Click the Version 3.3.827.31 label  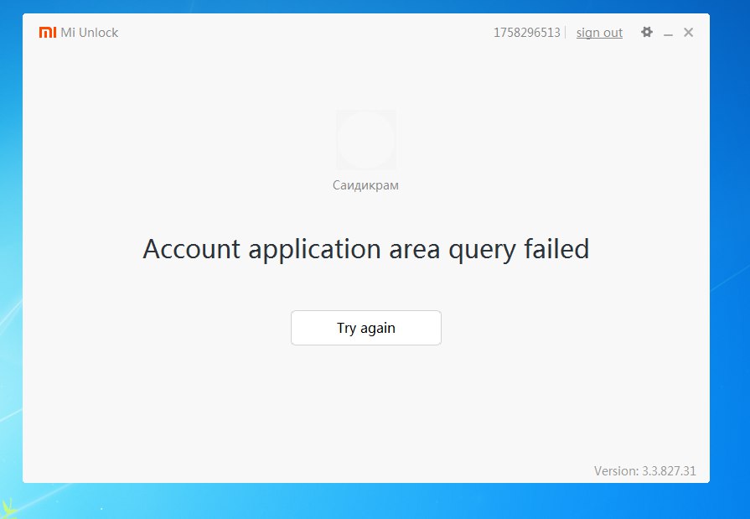tap(644, 471)
